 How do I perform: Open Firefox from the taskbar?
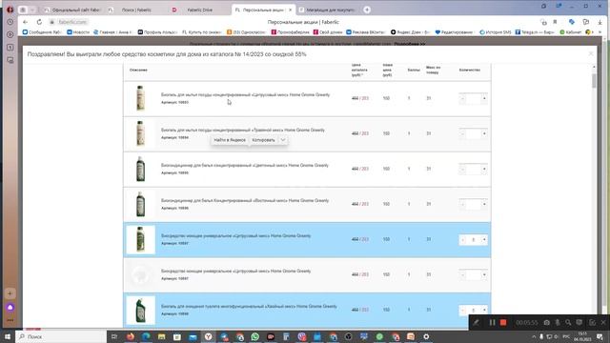pos(131,336)
